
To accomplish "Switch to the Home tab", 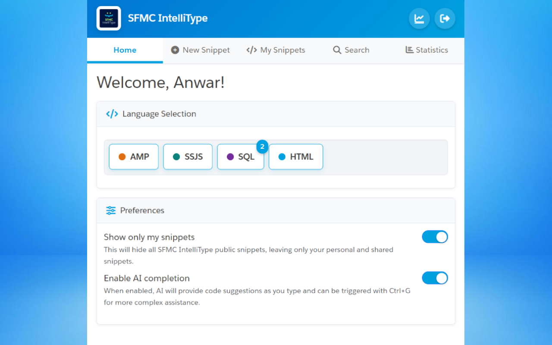I will [125, 50].
